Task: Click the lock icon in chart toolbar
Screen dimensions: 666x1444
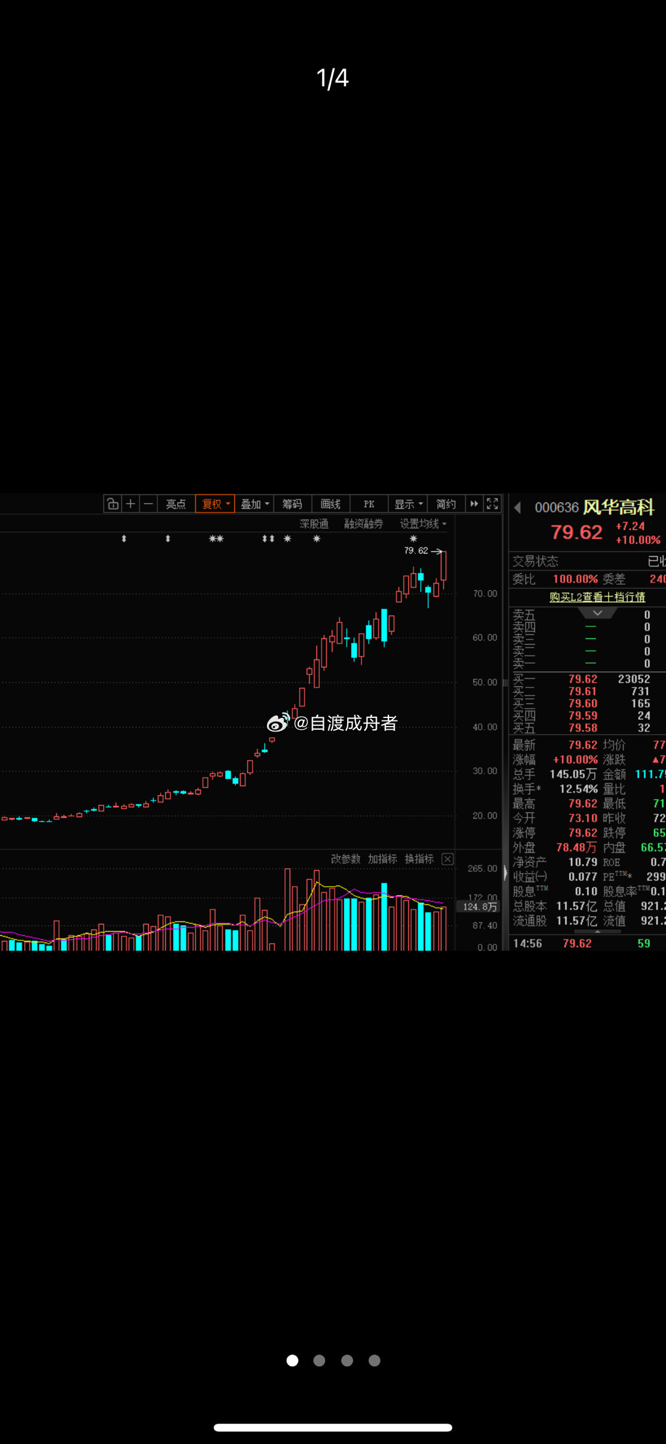Action: click(113, 504)
